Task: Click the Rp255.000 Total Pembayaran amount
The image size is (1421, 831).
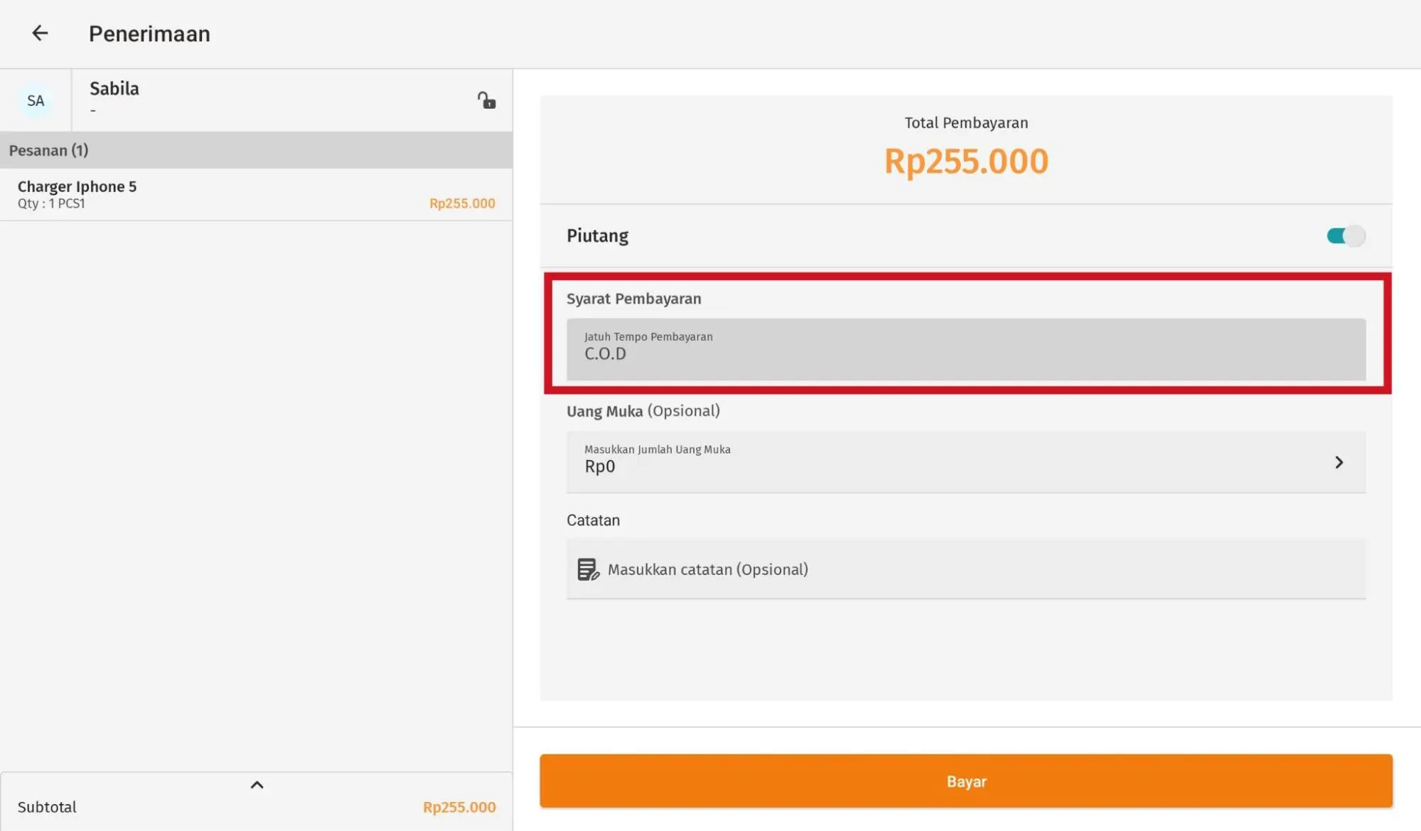Action: (965, 161)
